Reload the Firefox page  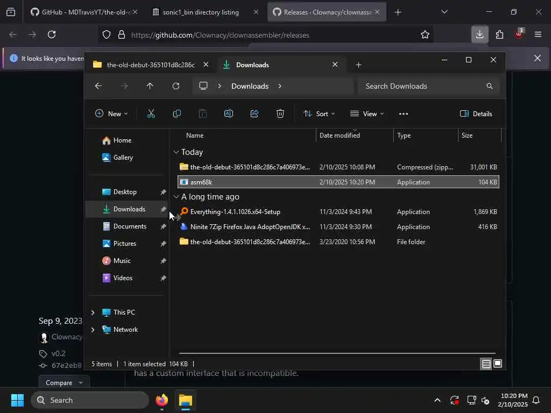pyautogui.click(x=52, y=34)
